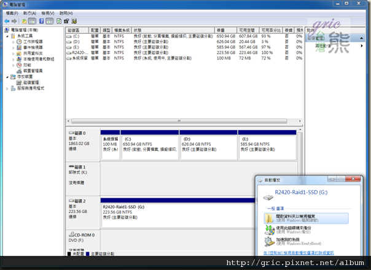Open the 說明(H) menu
This screenshot has height=270, width=371.
pos(66,13)
